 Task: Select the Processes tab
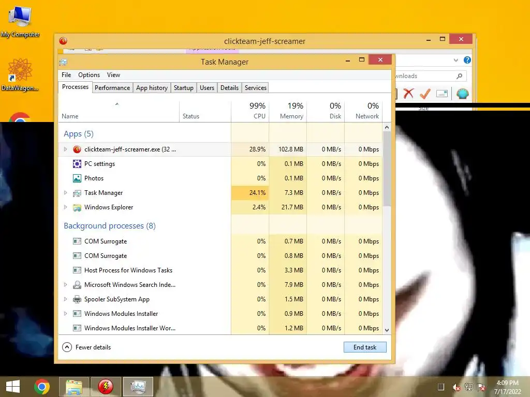[75, 87]
